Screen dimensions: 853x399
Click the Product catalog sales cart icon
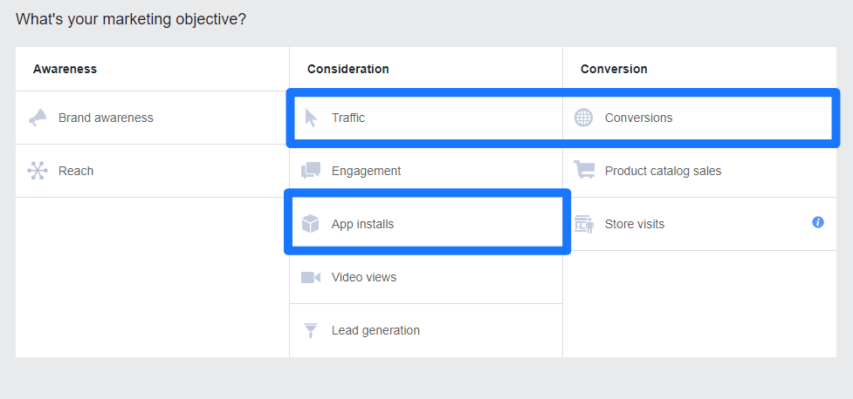coord(583,171)
